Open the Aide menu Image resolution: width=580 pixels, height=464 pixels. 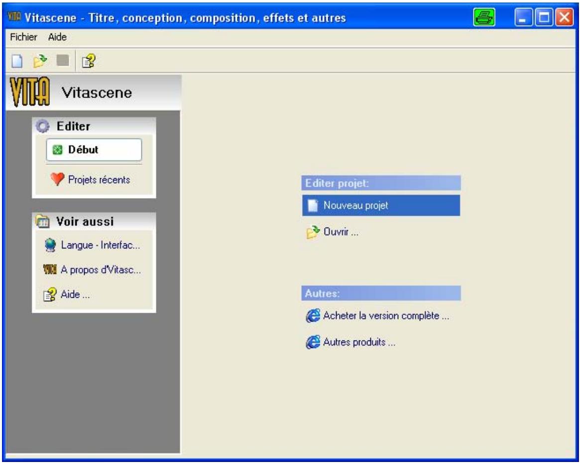pos(57,37)
